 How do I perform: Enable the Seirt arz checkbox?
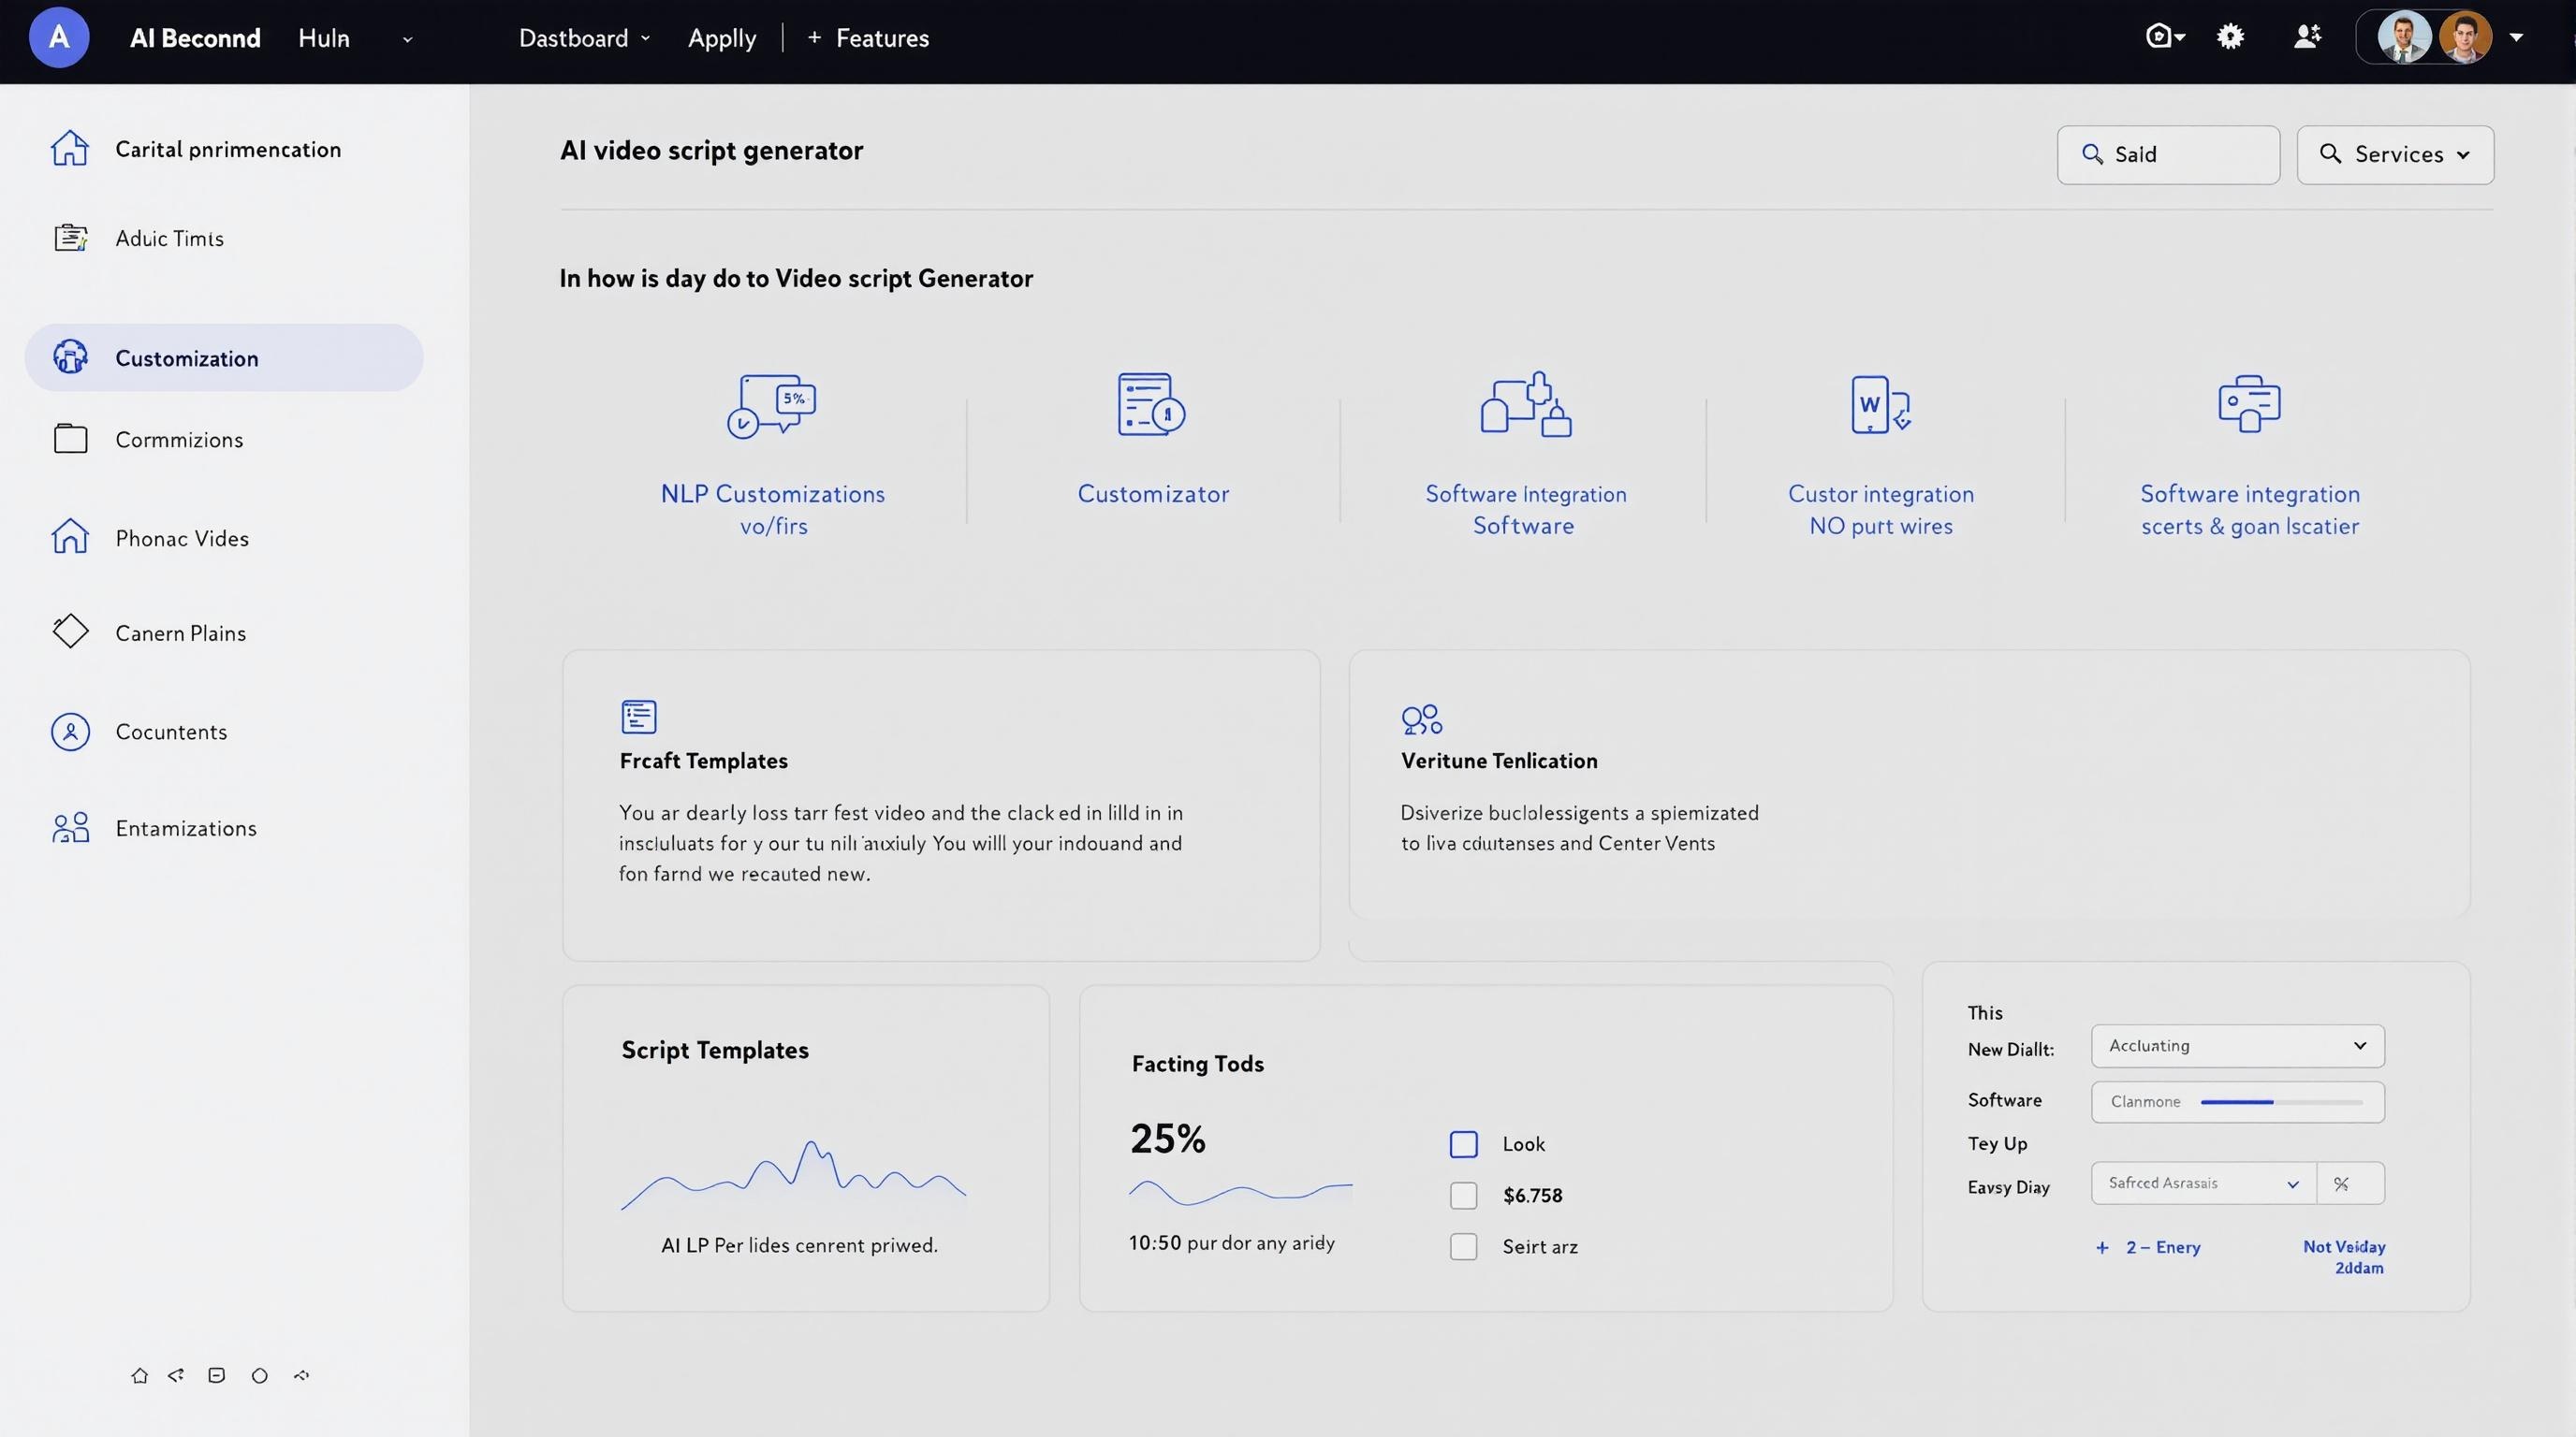(1463, 1246)
